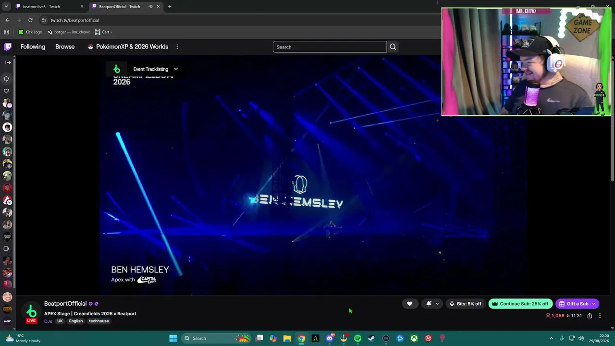Image resolution: width=615 pixels, height=346 pixels.
Task: Select the English stream tag
Action: 76,321
